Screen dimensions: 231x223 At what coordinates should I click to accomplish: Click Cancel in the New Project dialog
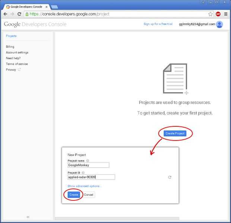click(89, 195)
